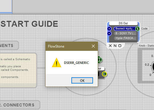This screenshot has width=154, height=110.
Task: Click the green I integer connector
Action: (x=100, y=60)
